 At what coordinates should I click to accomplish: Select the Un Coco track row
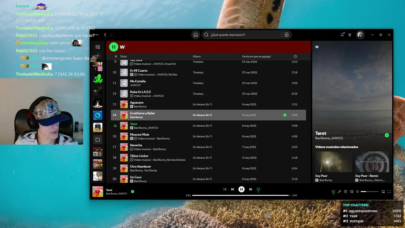(x=208, y=179)
